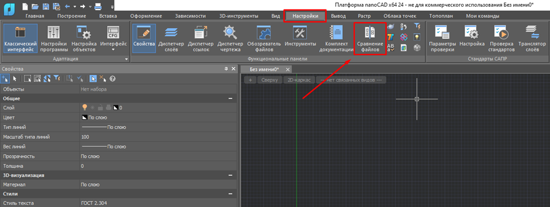This screenshot has height=207, width=550.
Task: Toggle the add-to-selection mode icon
Action: (5, 79)
